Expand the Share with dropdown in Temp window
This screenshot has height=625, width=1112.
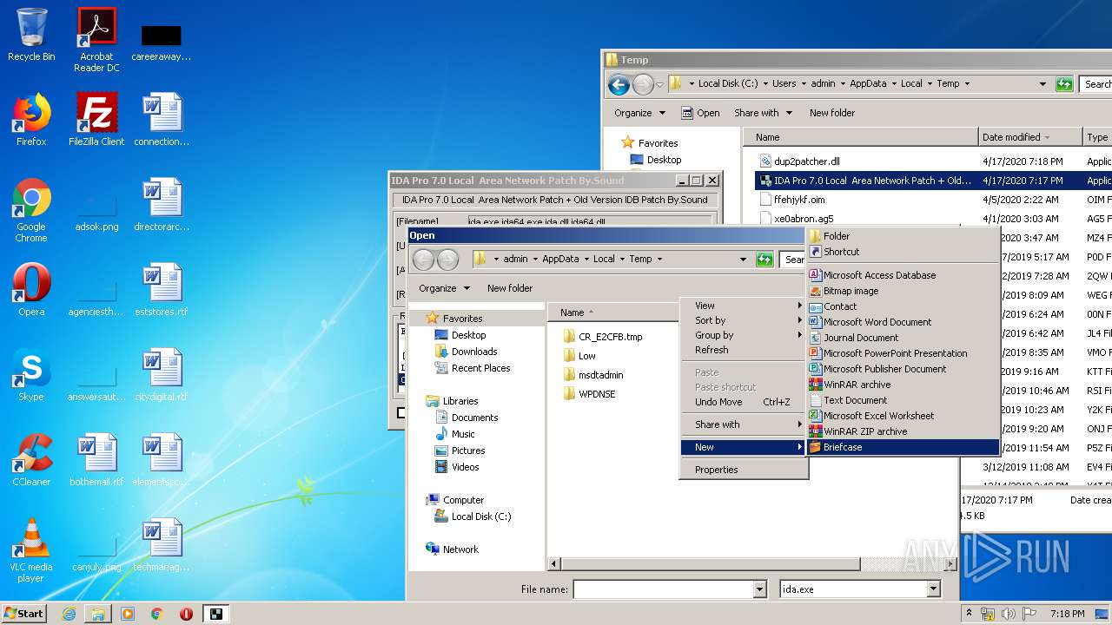[763, 113]
